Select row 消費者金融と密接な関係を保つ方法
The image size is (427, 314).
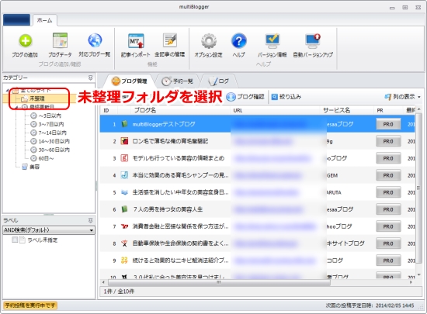click(257, 226)
